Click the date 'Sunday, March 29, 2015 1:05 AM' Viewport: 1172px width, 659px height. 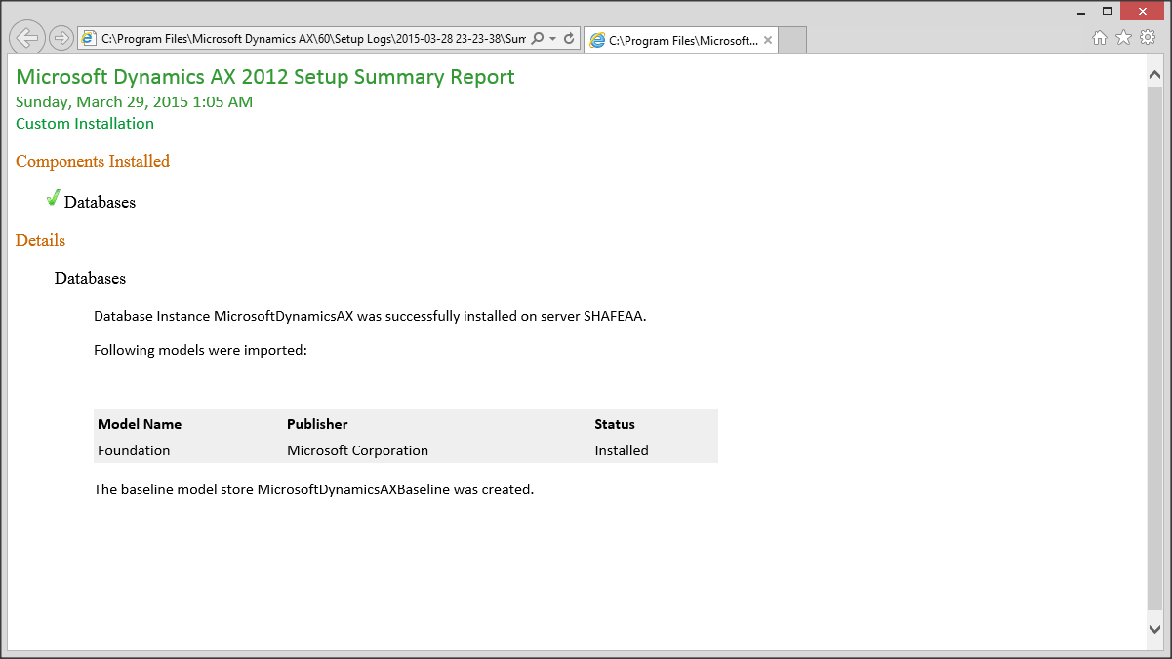tap(135, 102)
